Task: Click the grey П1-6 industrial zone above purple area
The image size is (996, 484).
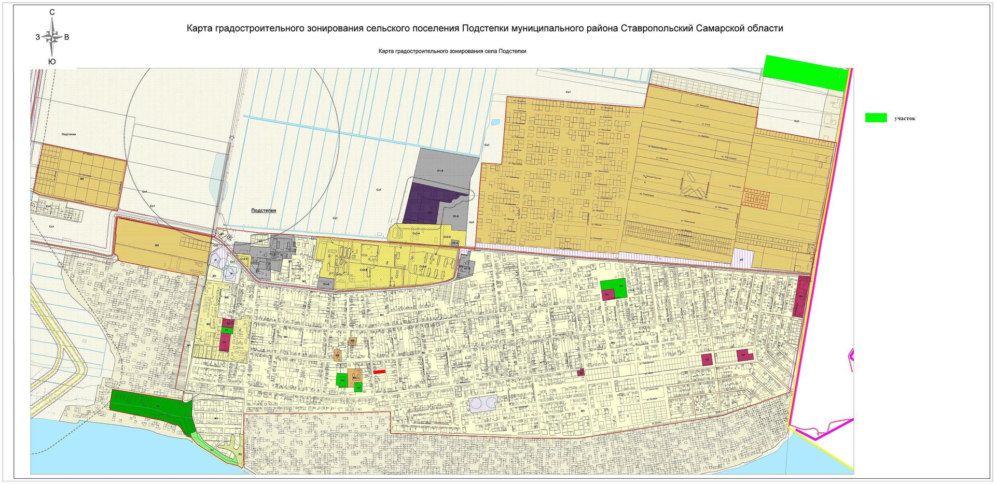Action: (x=445, y=166)
